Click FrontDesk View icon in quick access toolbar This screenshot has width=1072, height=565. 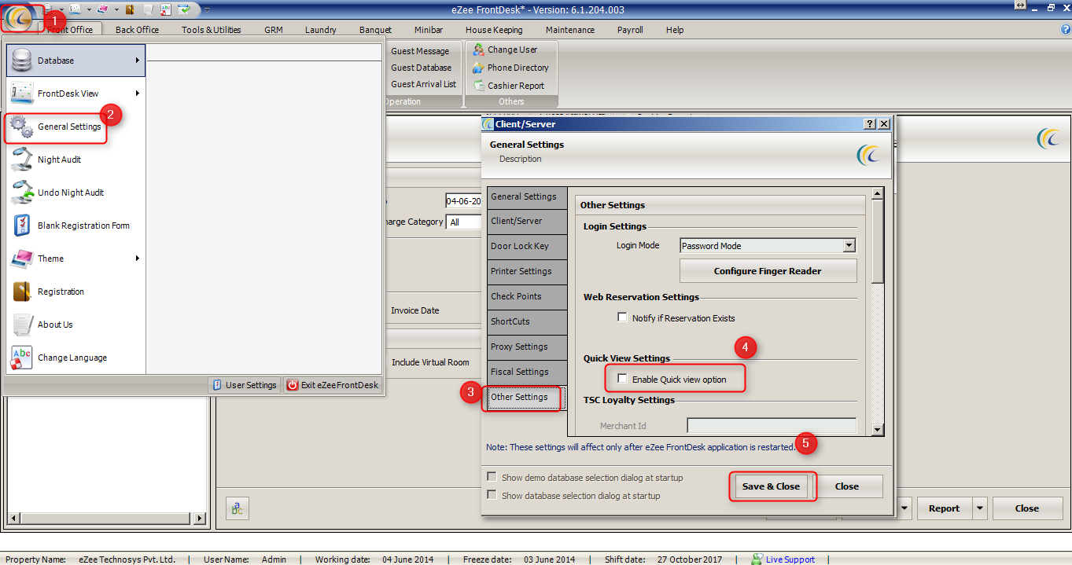pos(75,9)
